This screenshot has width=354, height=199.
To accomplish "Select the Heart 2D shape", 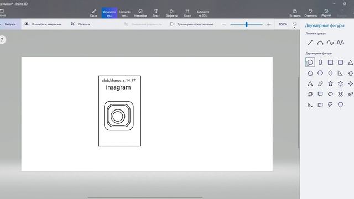I will click(341, 104).
